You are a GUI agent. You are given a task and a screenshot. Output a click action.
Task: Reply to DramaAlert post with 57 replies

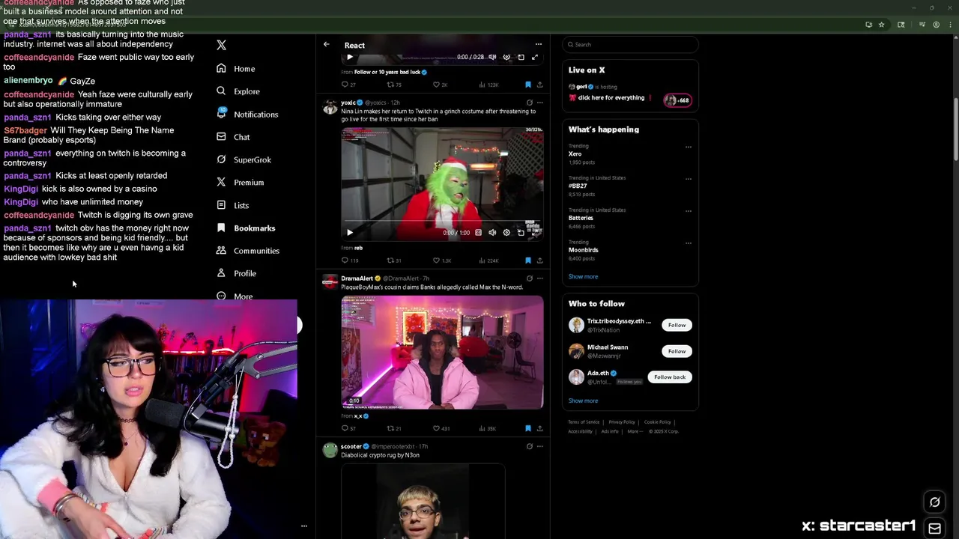point(348,428)
